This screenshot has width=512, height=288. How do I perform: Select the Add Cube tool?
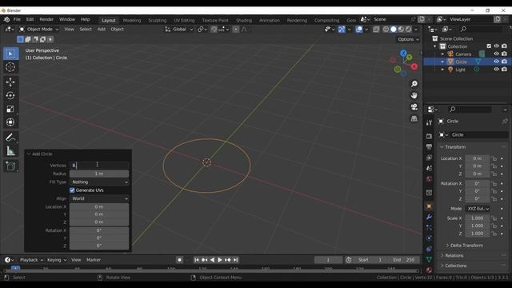10,166
